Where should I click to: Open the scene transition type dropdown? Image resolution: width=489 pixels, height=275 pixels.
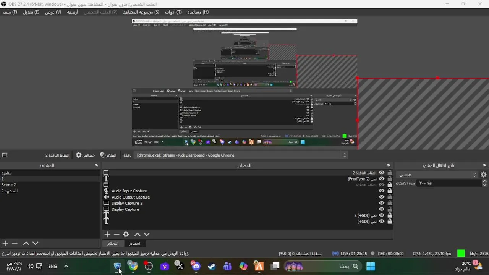click(437, 175)
